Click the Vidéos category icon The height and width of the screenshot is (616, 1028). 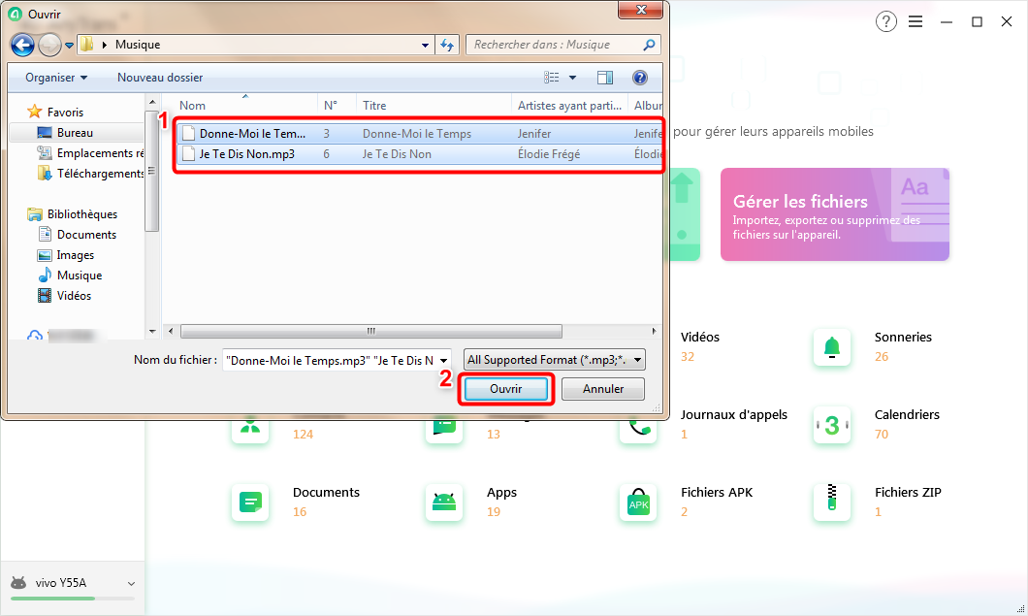[638, 347]
